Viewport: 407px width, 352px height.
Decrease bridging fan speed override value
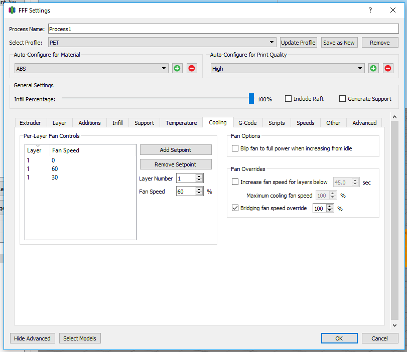coord(330,210)
